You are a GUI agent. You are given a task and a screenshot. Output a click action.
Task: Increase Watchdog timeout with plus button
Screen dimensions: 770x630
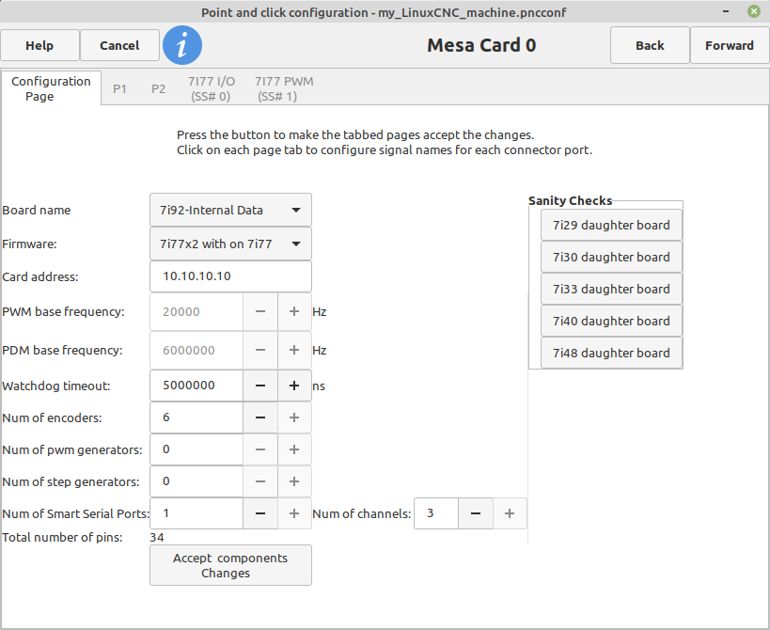coord(294,386)
